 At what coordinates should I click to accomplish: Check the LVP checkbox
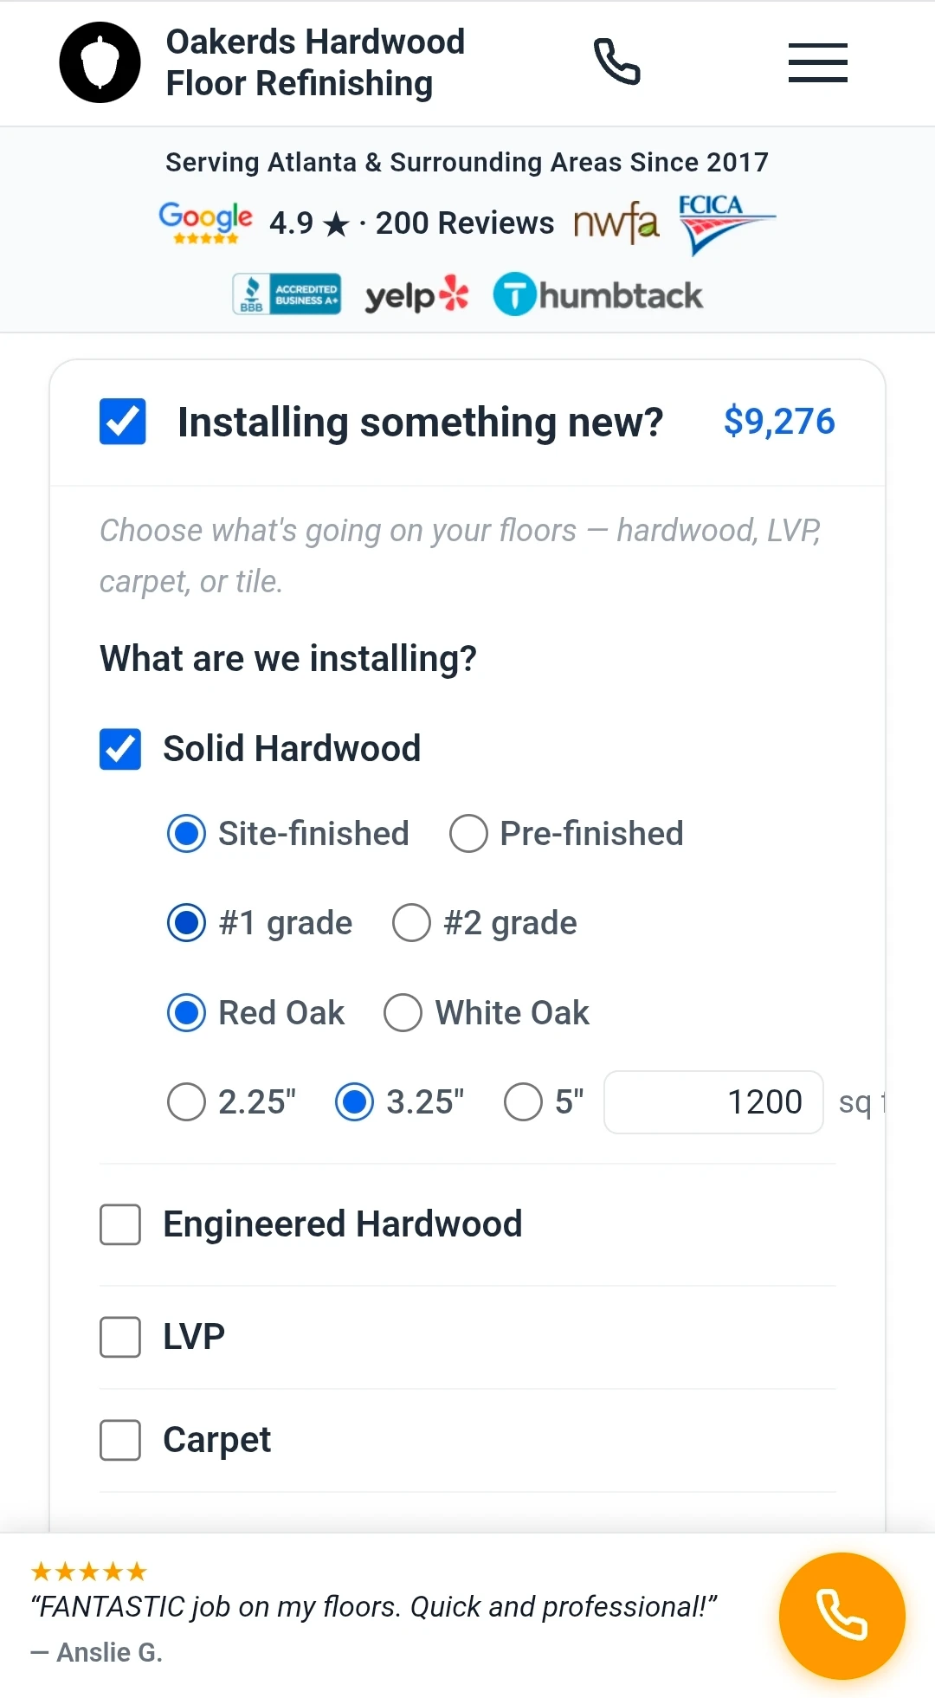click(x=119, y=1337)
